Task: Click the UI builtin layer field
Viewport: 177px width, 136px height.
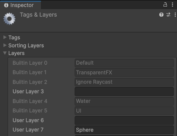Action: pos(124,111)
